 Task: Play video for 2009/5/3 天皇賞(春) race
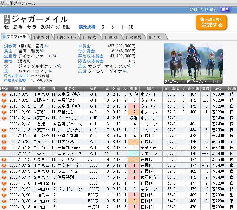pyautogui.click(x=4, y=148)
